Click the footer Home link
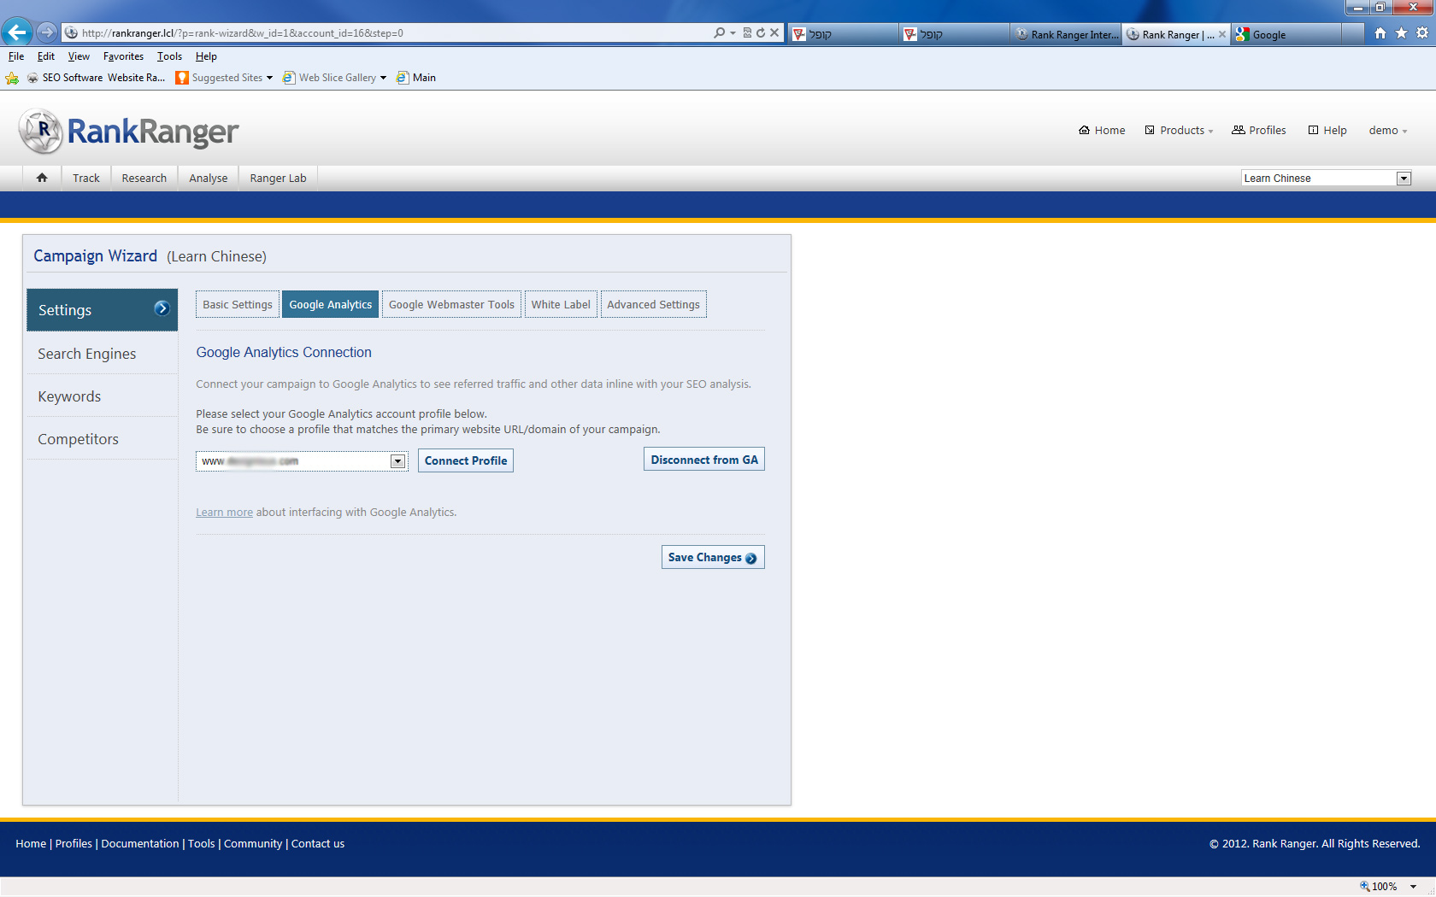 [31, 844]
